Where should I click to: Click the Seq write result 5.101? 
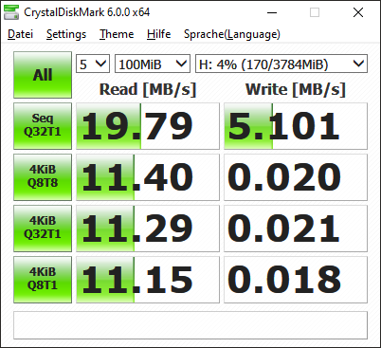click(296, 126)
